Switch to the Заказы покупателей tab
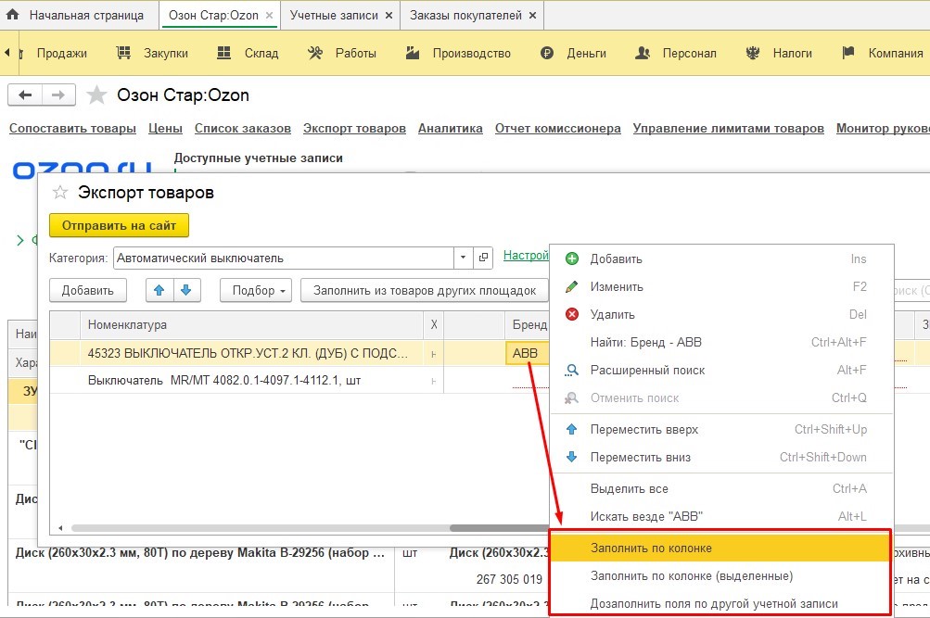930x618 pixels. (465, 16)
